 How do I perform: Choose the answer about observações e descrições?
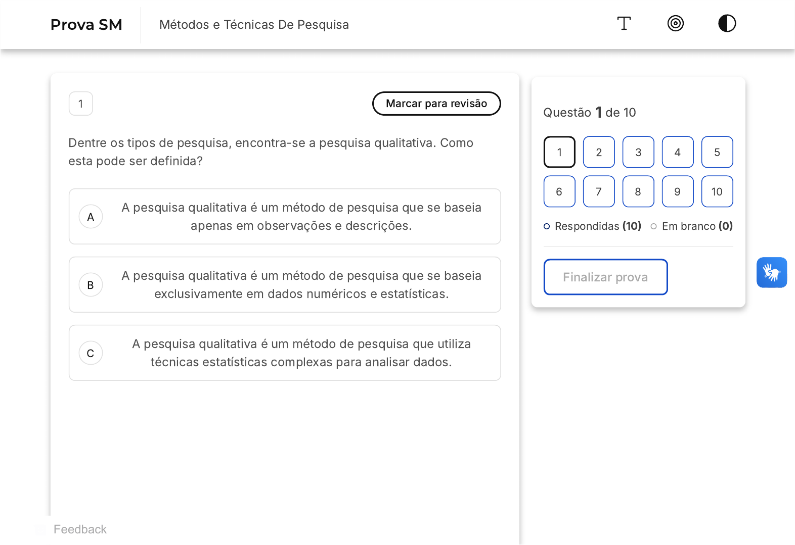pyautogui.click(x=301, y=217)
